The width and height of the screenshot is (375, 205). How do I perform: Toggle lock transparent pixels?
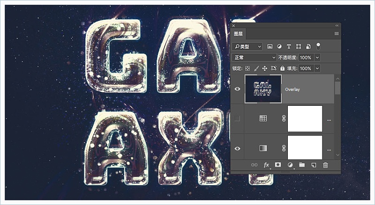tap(247, 68)
